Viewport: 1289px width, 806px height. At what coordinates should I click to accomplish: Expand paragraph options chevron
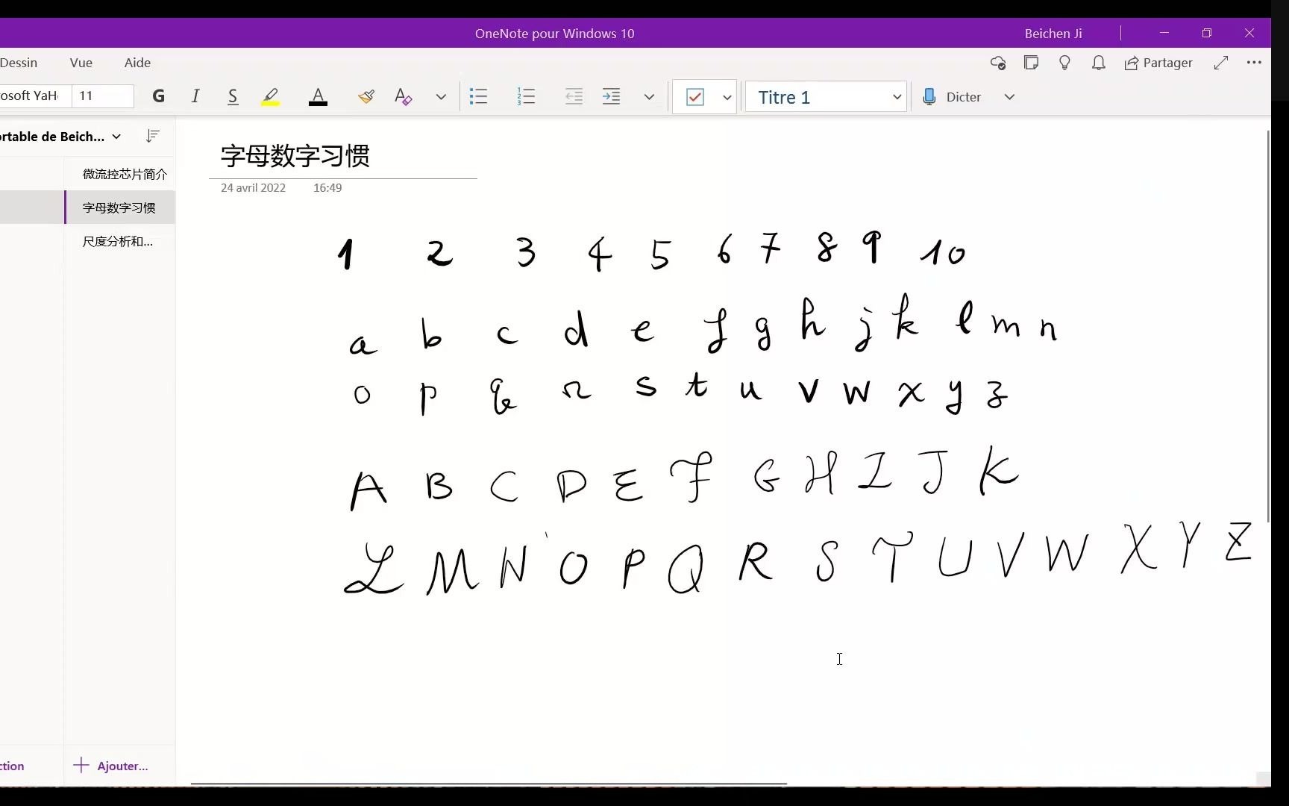coord(649,97)
